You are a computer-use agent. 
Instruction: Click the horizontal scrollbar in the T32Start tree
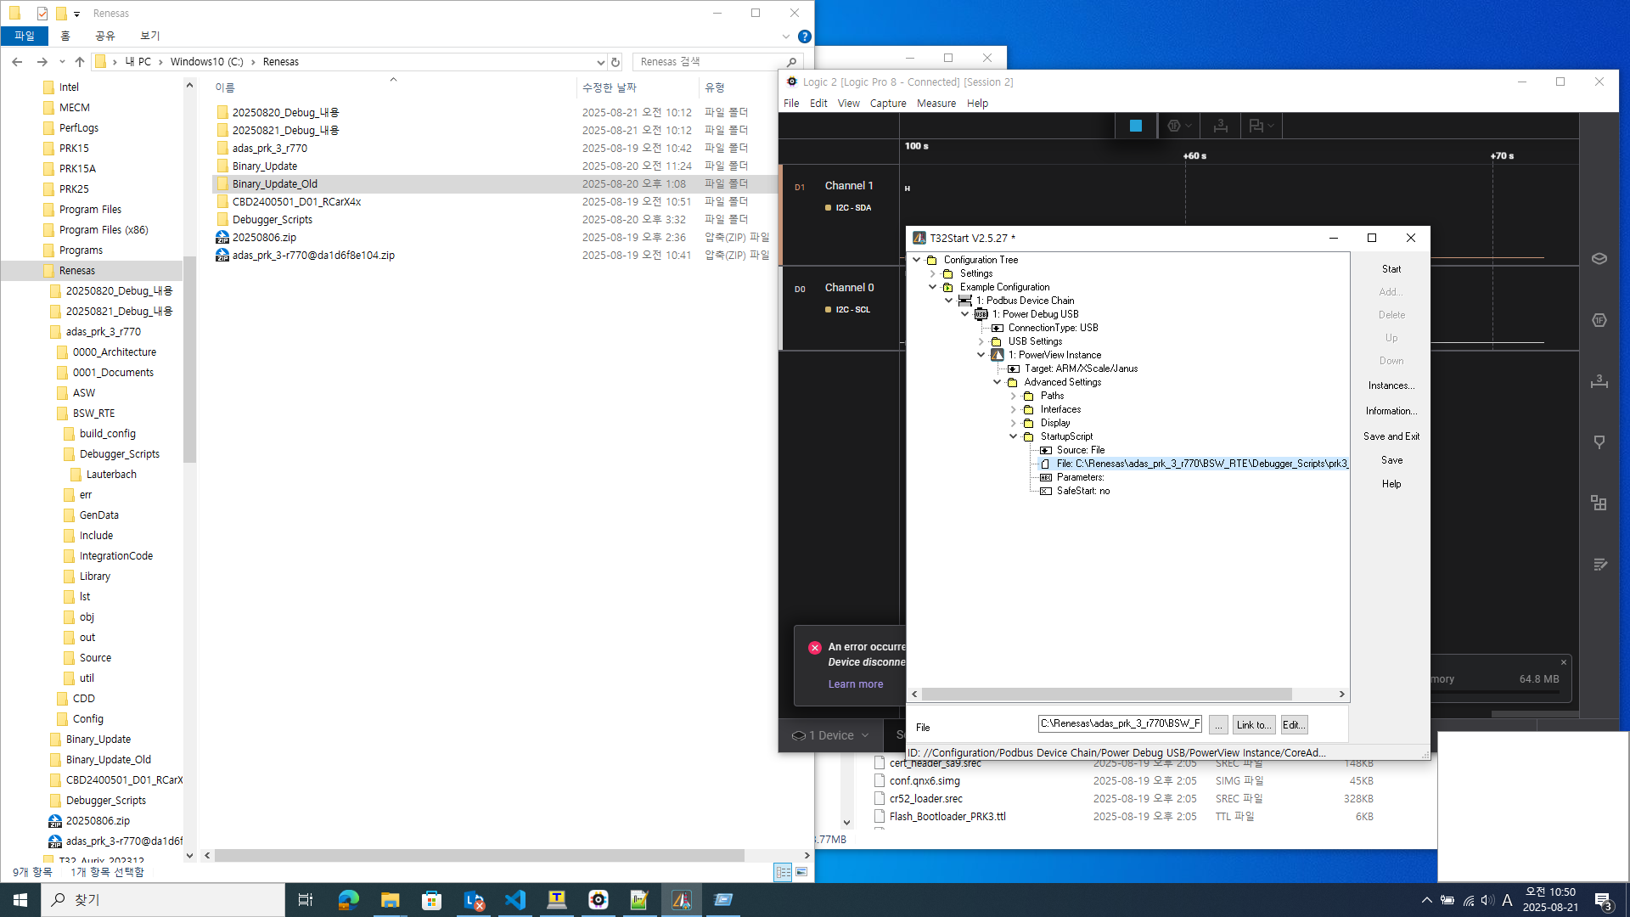(x=1106, y=695)
